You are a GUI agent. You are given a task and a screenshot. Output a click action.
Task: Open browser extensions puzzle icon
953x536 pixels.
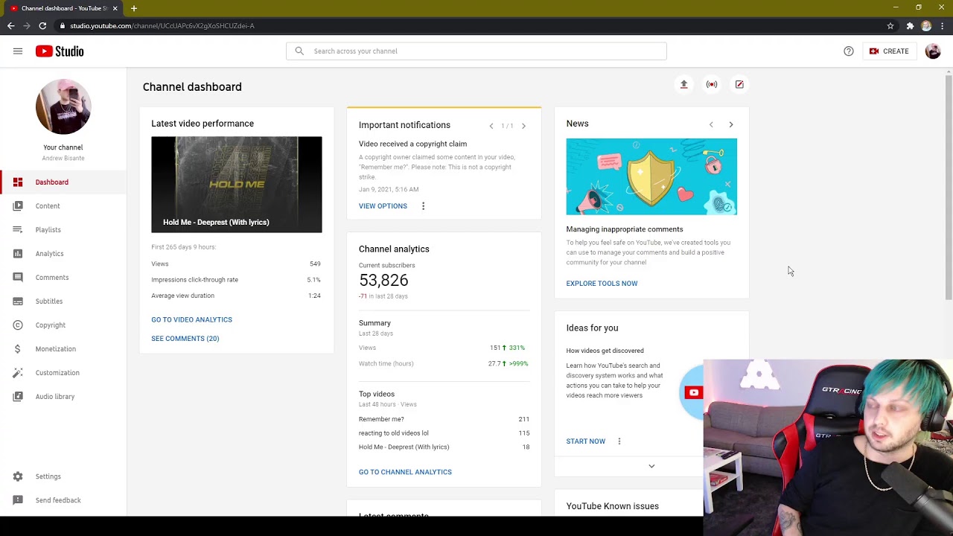910,26
